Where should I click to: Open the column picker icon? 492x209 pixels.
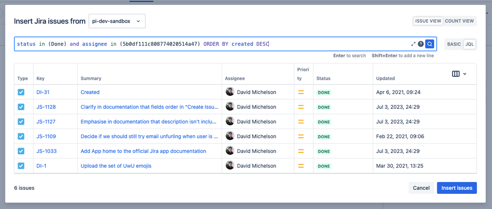[x=456, y=74]
